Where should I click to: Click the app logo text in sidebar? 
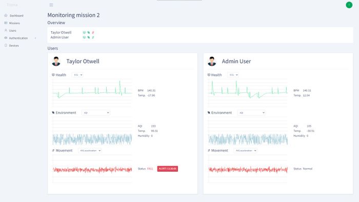tap(12, 5)
